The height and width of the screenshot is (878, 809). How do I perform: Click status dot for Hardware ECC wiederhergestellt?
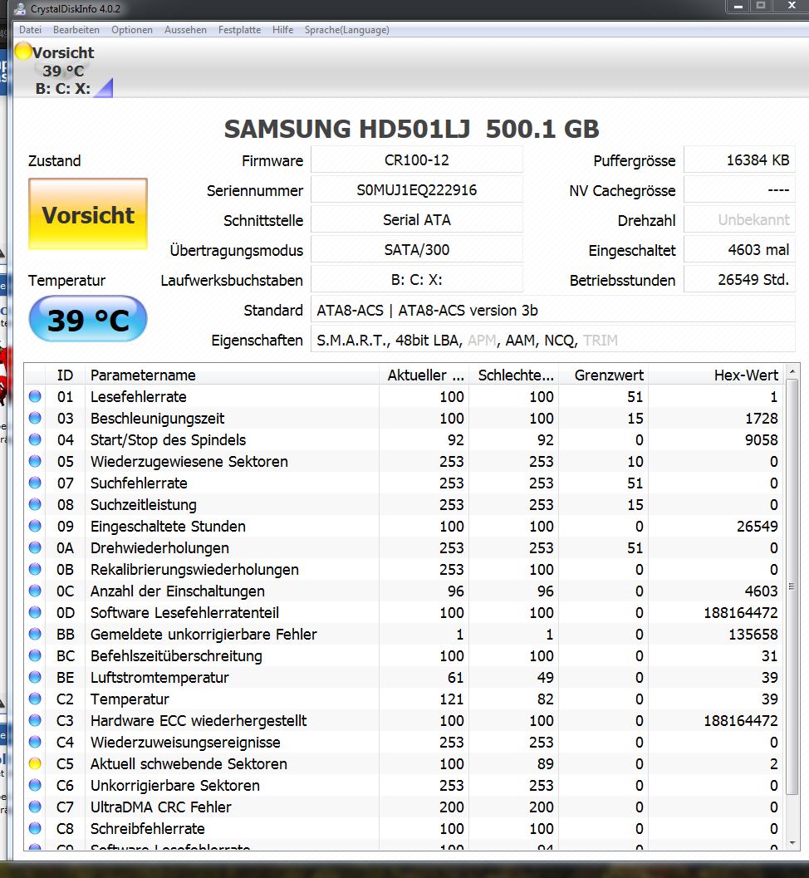click(x=35, y=720)
